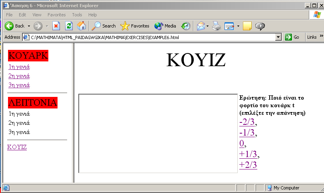Maximize the Internet Explorer window
The width and height of the screenshot is (324, 193).
pyautogui.click(x=314, y=5)
